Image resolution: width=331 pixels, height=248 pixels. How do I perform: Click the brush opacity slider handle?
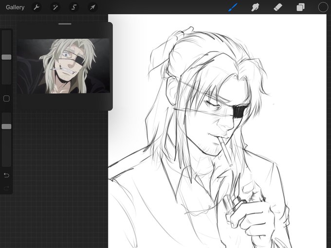(x=6, y=126)
